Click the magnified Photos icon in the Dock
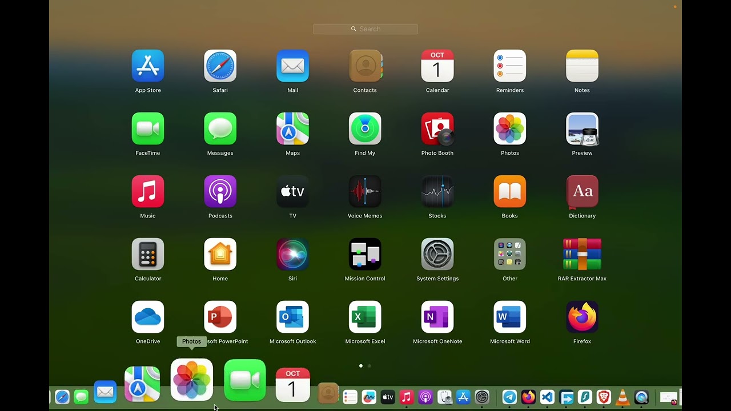Image resolution: width=731 pixels, height=411 pixels. click(x=192, y=380)
